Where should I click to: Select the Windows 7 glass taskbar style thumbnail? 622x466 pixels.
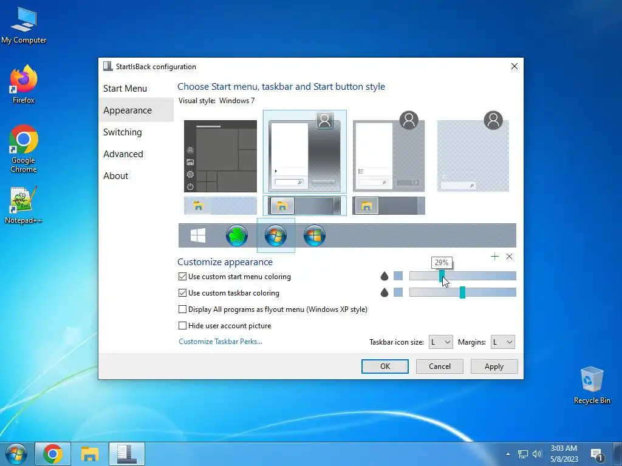pos(305,206)
